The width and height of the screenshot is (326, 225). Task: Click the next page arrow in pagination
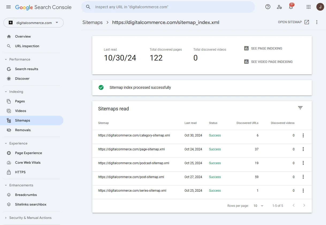[304, 206]
